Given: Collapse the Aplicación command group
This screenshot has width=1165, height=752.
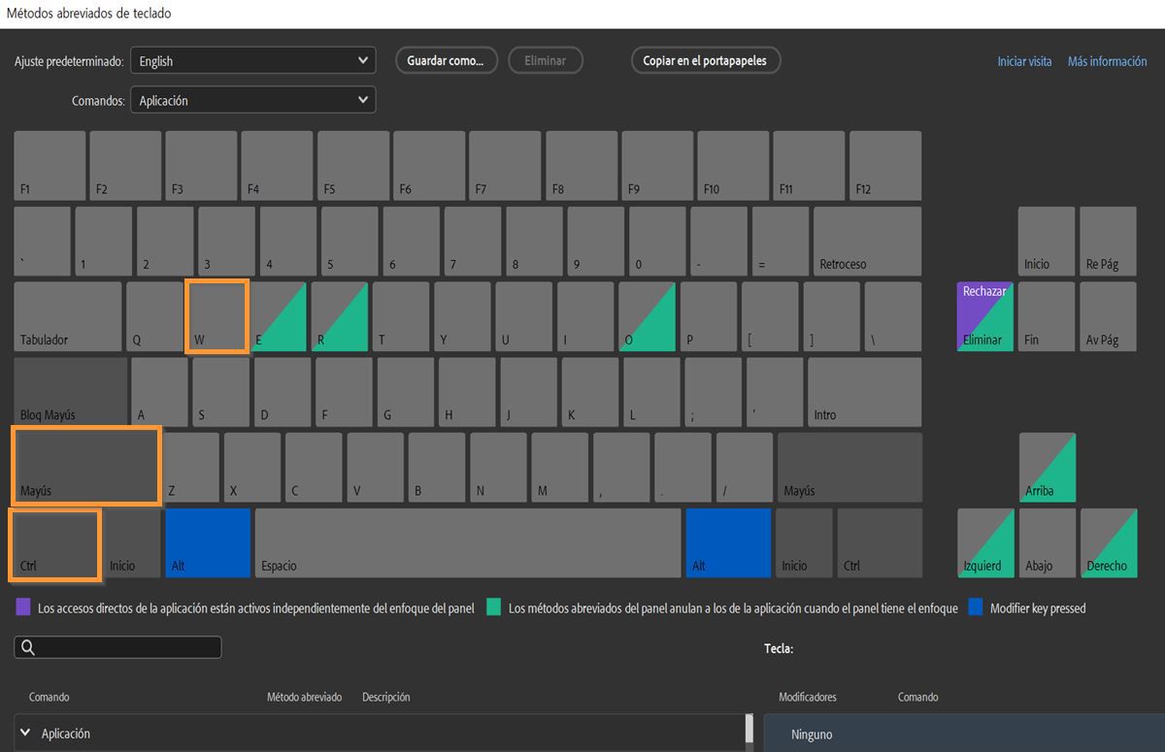Looking at the screenshot, I should [x=25, y=734].
